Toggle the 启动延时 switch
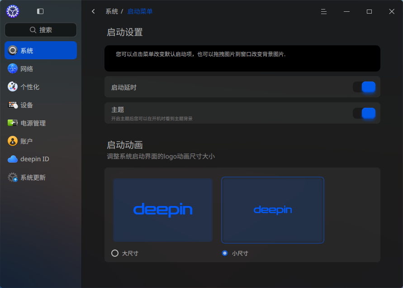Viewport: 403px width, 288px height. [364, 87]
